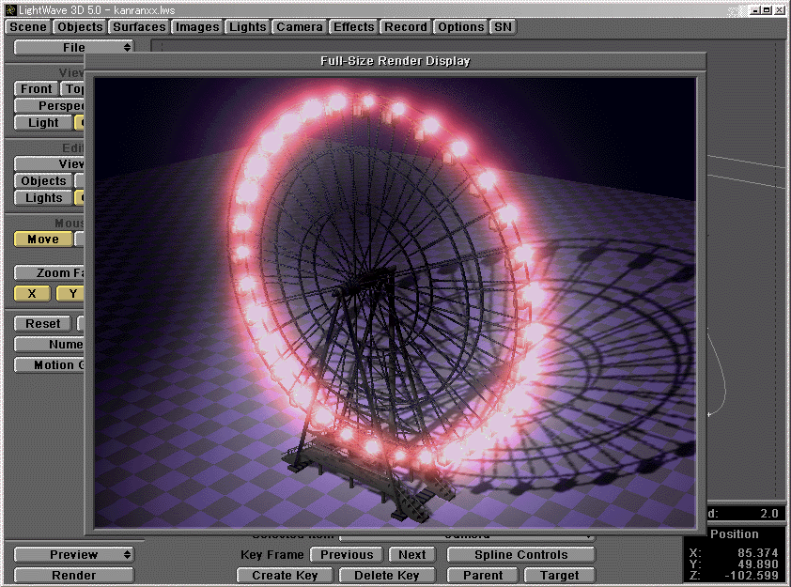Start a Render
791x587 pixels.
coord(73,574)
